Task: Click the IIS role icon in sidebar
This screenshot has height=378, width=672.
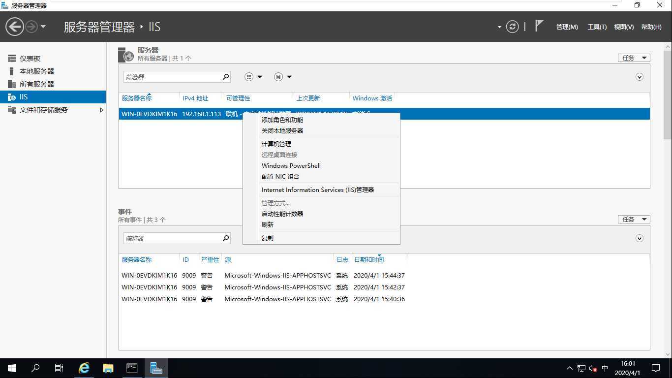Action: [x=12, y=97]
